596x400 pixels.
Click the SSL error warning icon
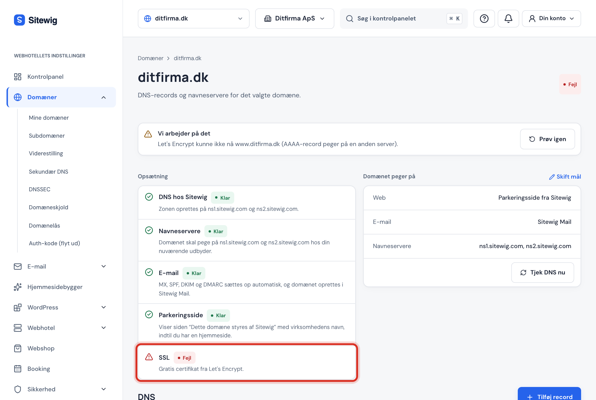coord(149,357)
